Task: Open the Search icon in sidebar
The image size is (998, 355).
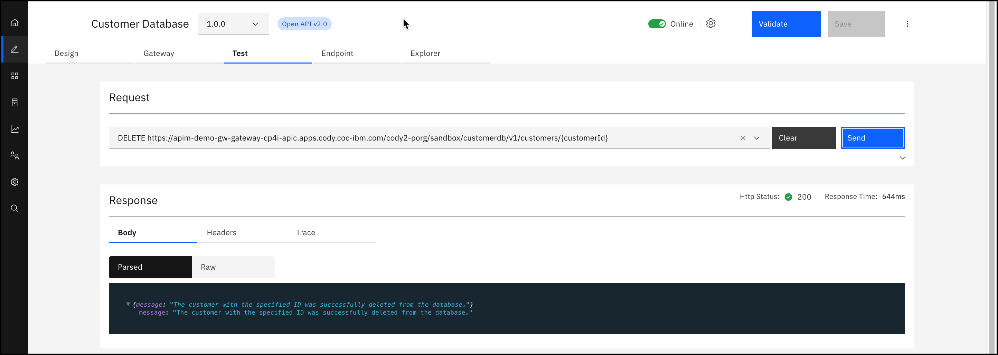Action: [x=14, y=208]
